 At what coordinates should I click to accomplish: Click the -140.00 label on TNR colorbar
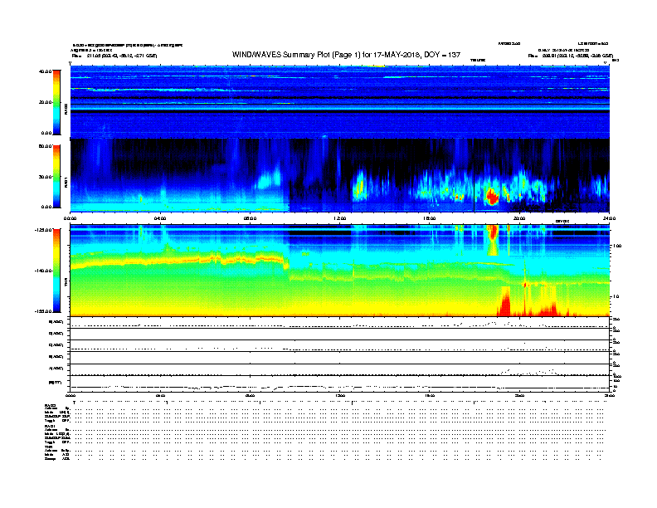coord(43,271)
